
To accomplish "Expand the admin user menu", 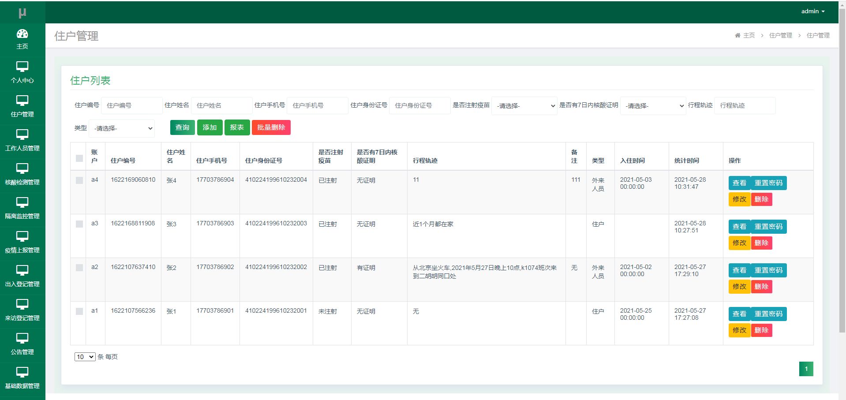I will [813, 11].
